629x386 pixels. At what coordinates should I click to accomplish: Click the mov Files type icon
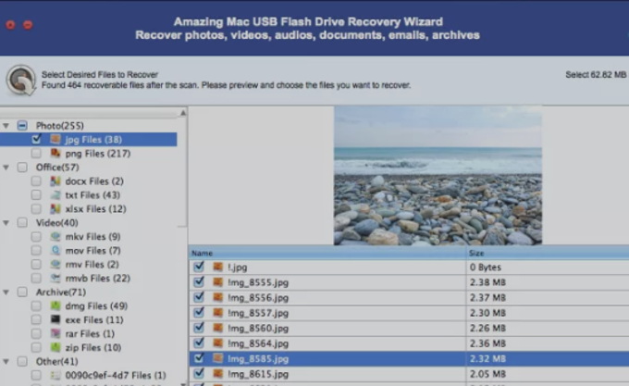(x=55, y=250)
